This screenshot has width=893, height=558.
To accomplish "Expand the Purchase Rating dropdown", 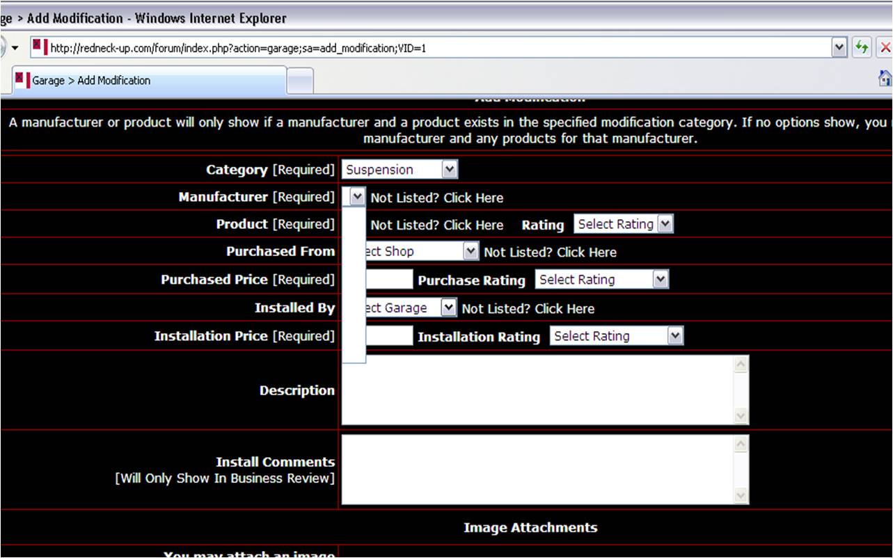I will coord(602,280).
